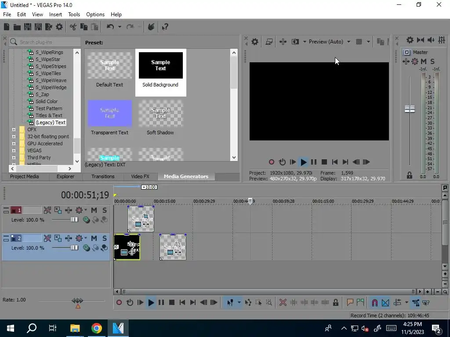Solo track 1 with S button

click(x=105, y=210)
